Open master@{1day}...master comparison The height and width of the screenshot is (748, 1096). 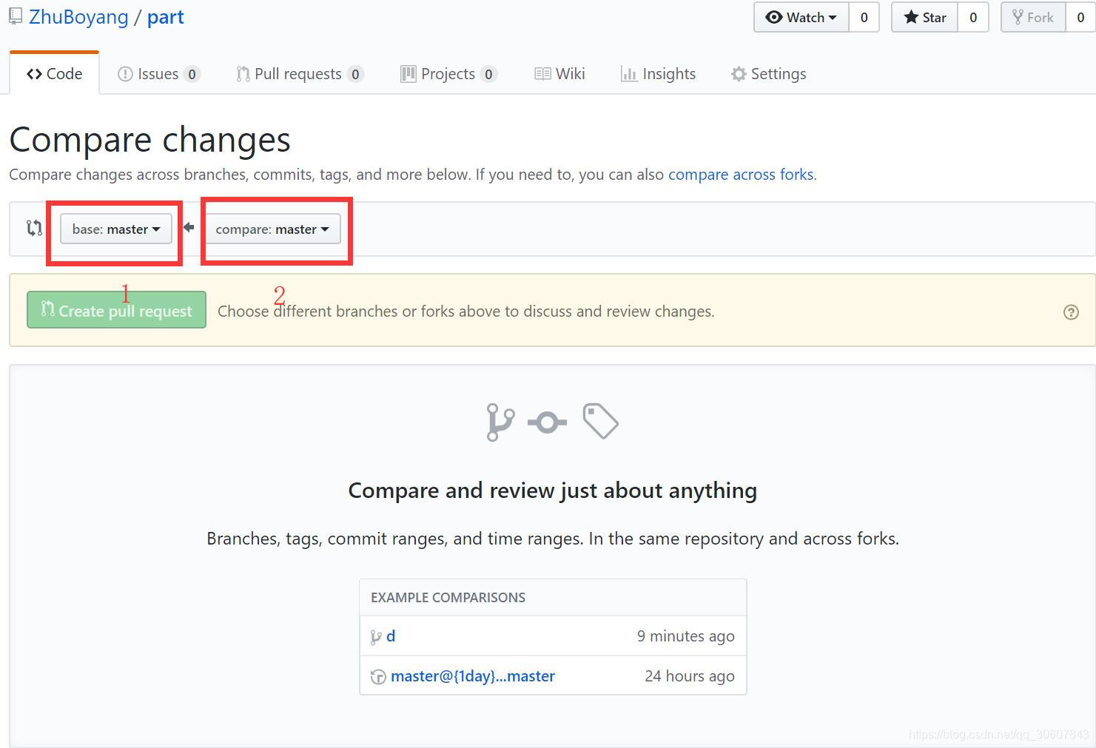tap(473, 675)
